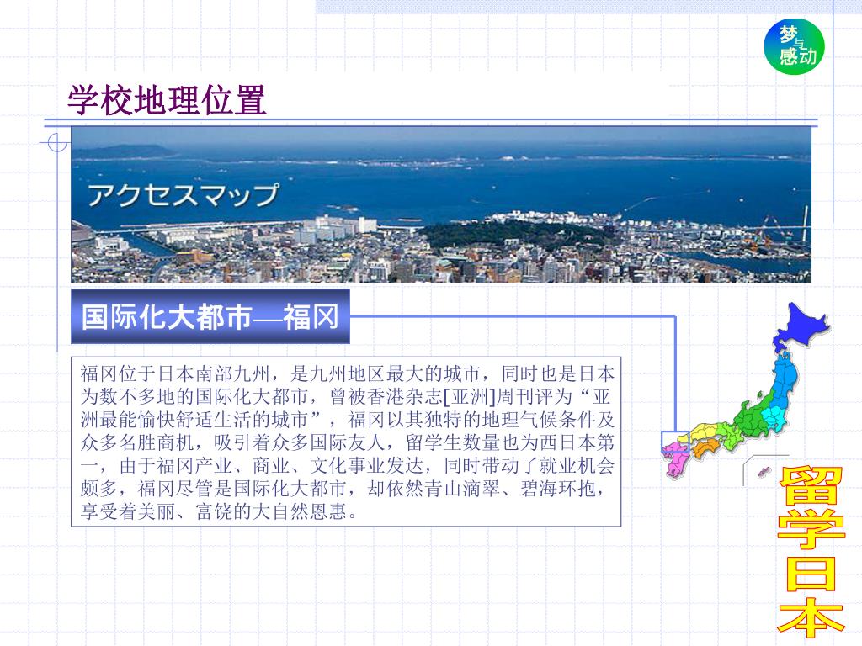Click the crosshair circle marker near photo
Viewport: 862px width, 646px height.
point(57,143)
